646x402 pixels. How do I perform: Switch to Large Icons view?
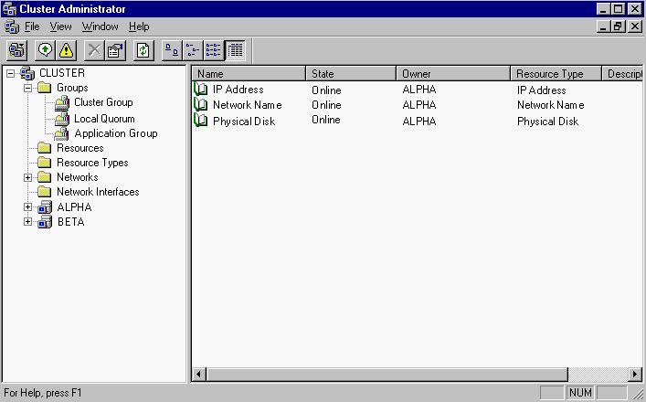(x=172, y=51)
